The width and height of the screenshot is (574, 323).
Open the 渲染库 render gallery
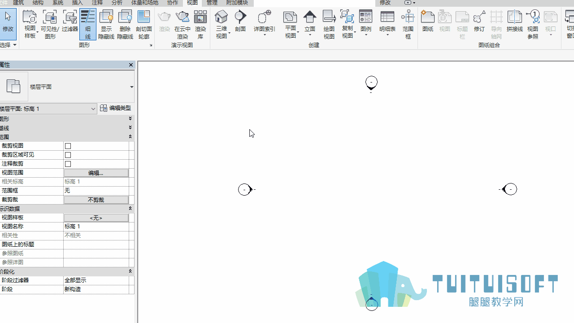(200, 25)
